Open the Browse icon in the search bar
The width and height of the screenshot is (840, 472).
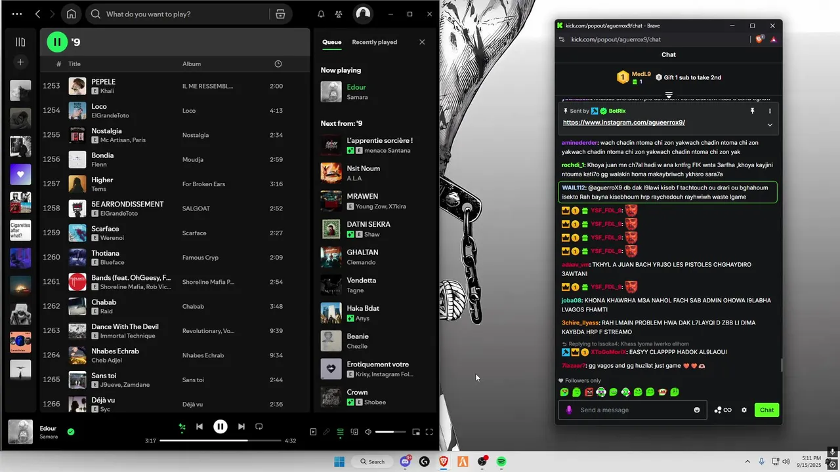click(280, 14)
